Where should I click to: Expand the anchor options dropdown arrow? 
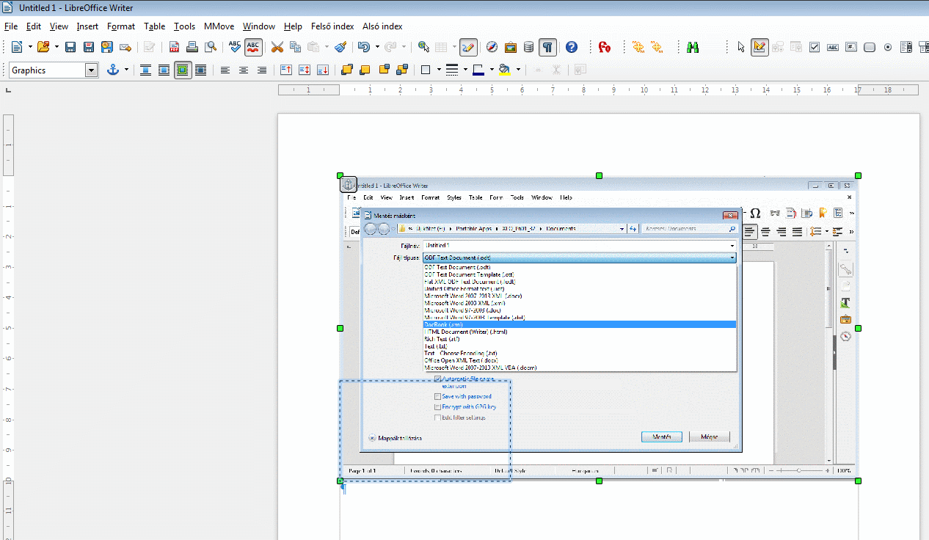click(126, 70)
